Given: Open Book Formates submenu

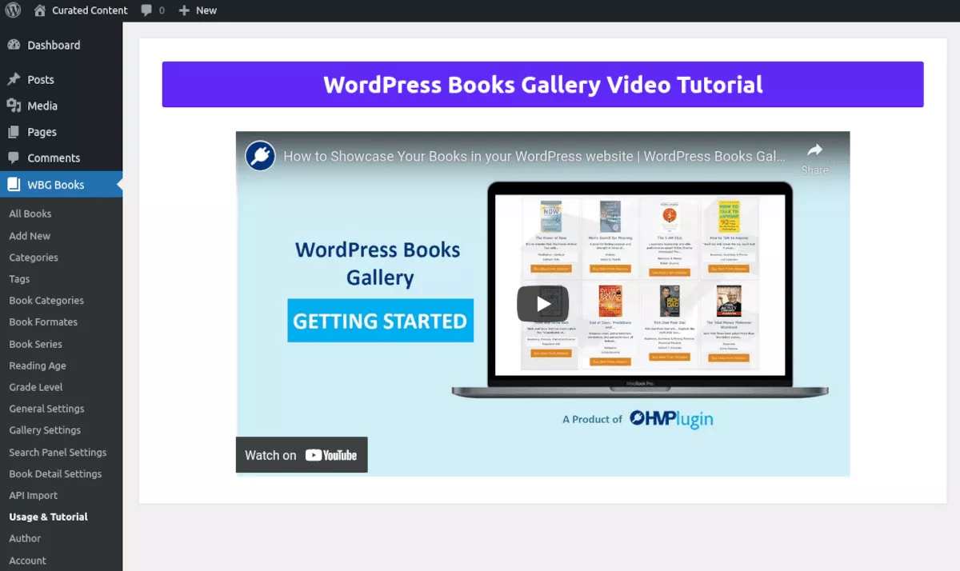Looking at the screenshot, I should [43, 322].
